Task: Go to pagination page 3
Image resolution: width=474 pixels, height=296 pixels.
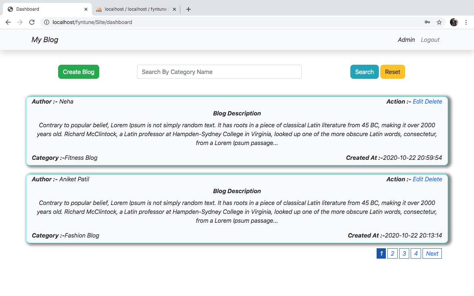Action: coord(404,253)
